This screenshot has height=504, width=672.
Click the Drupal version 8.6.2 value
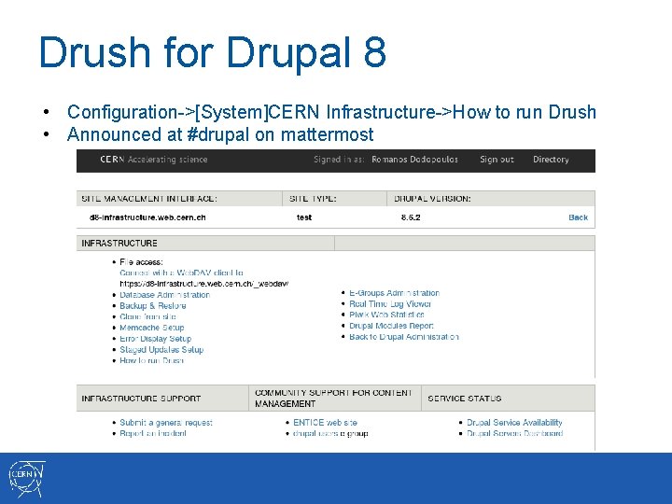(x=411, y=217)
